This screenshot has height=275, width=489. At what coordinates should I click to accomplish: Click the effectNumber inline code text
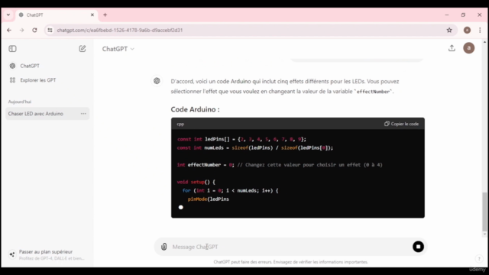click(373, 92)
